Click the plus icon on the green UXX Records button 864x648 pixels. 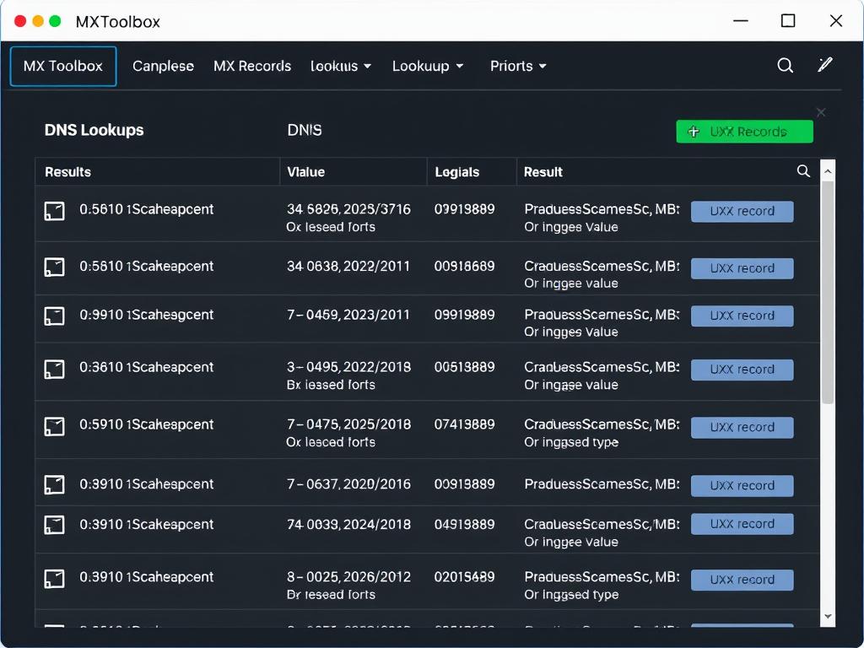[694, 132]
